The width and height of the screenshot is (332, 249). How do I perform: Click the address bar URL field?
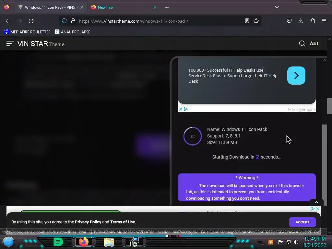click(160, 21)
